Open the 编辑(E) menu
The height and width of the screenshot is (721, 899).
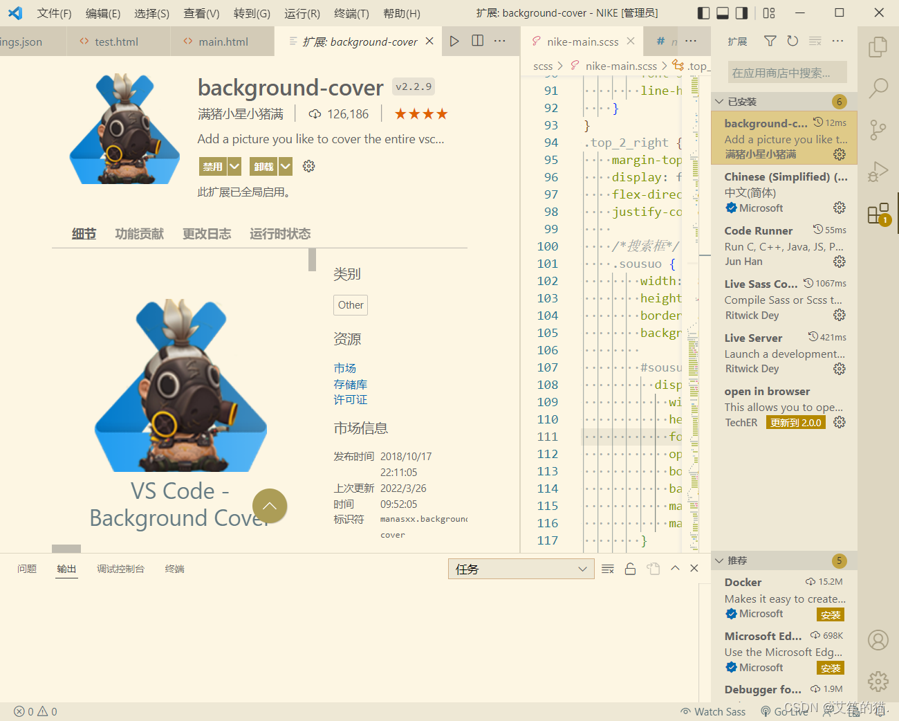[x=102, y=13]
